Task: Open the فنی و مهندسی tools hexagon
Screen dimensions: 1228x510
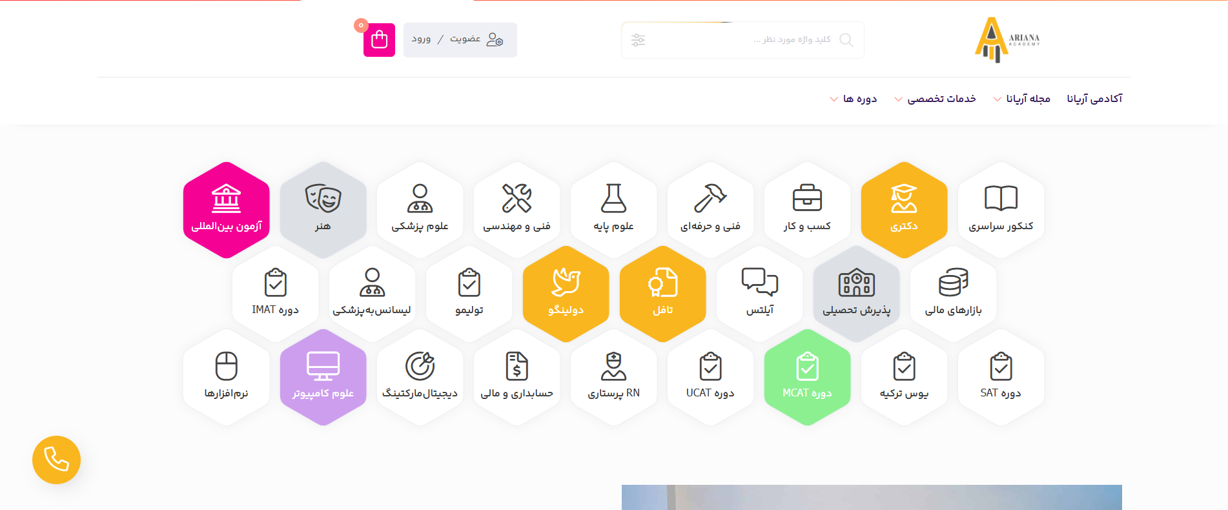Action: coord(517,210)
